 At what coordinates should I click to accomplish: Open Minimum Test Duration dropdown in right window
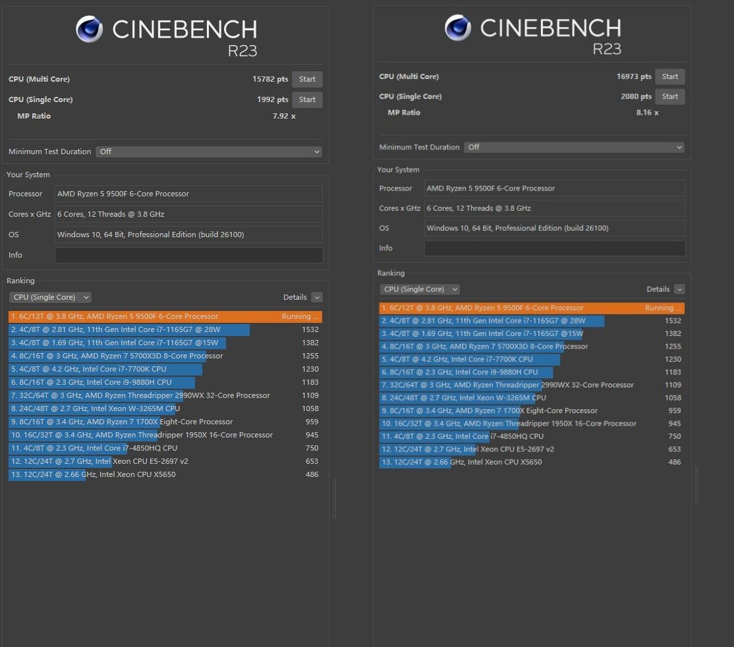tap(575, 147)
